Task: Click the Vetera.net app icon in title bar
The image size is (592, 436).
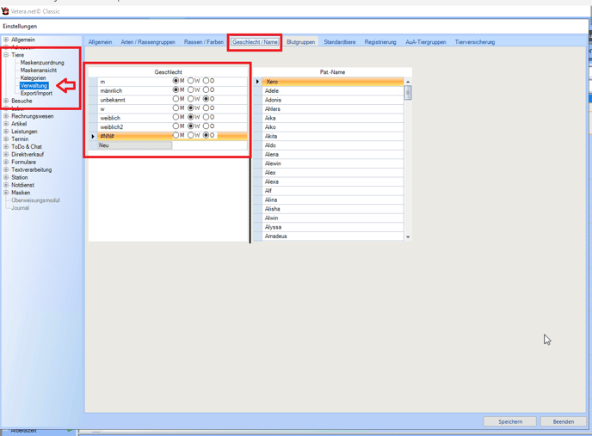Action: (x=5, y=11)
